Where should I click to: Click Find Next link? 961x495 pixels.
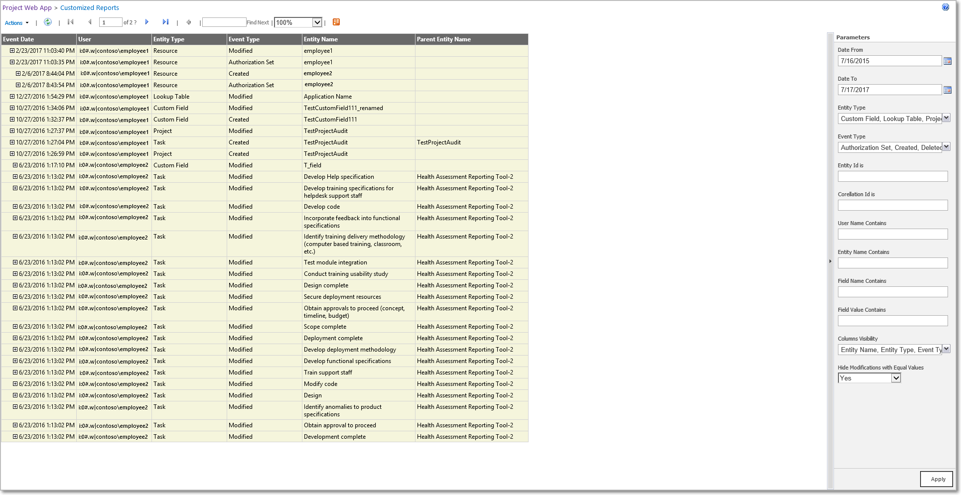click(258, 22)
